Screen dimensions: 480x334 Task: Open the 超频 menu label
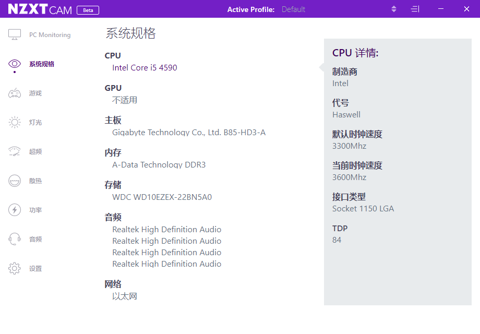tap(35, 151)
